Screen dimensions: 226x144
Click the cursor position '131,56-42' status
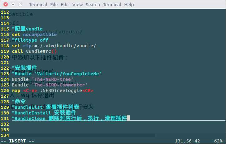coord(187,141)
